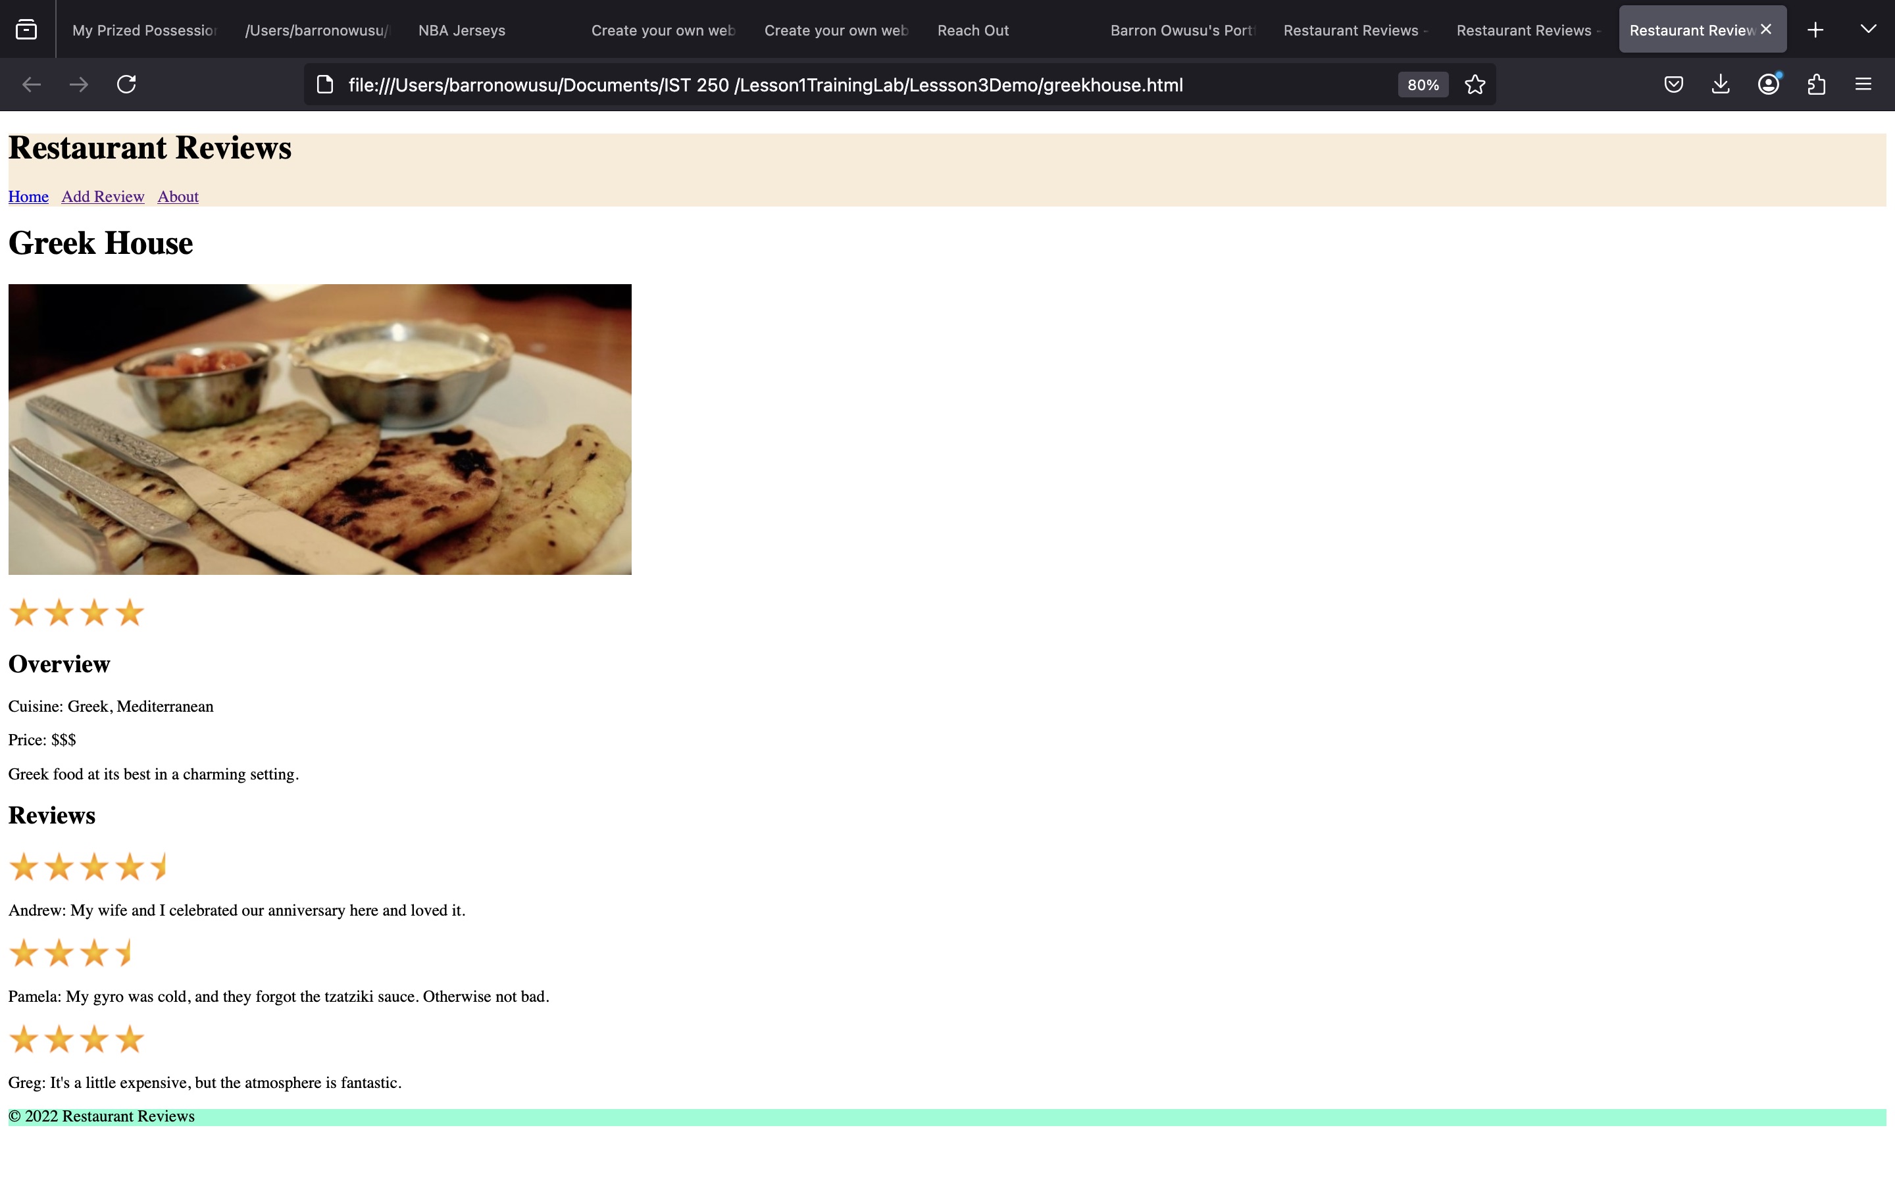Click the Downloads icon in the toolbar

[1721, 84]
